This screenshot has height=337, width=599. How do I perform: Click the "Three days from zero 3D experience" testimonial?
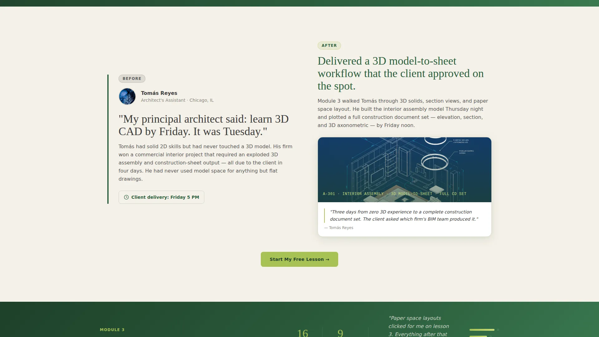click(x=404, y=215)
